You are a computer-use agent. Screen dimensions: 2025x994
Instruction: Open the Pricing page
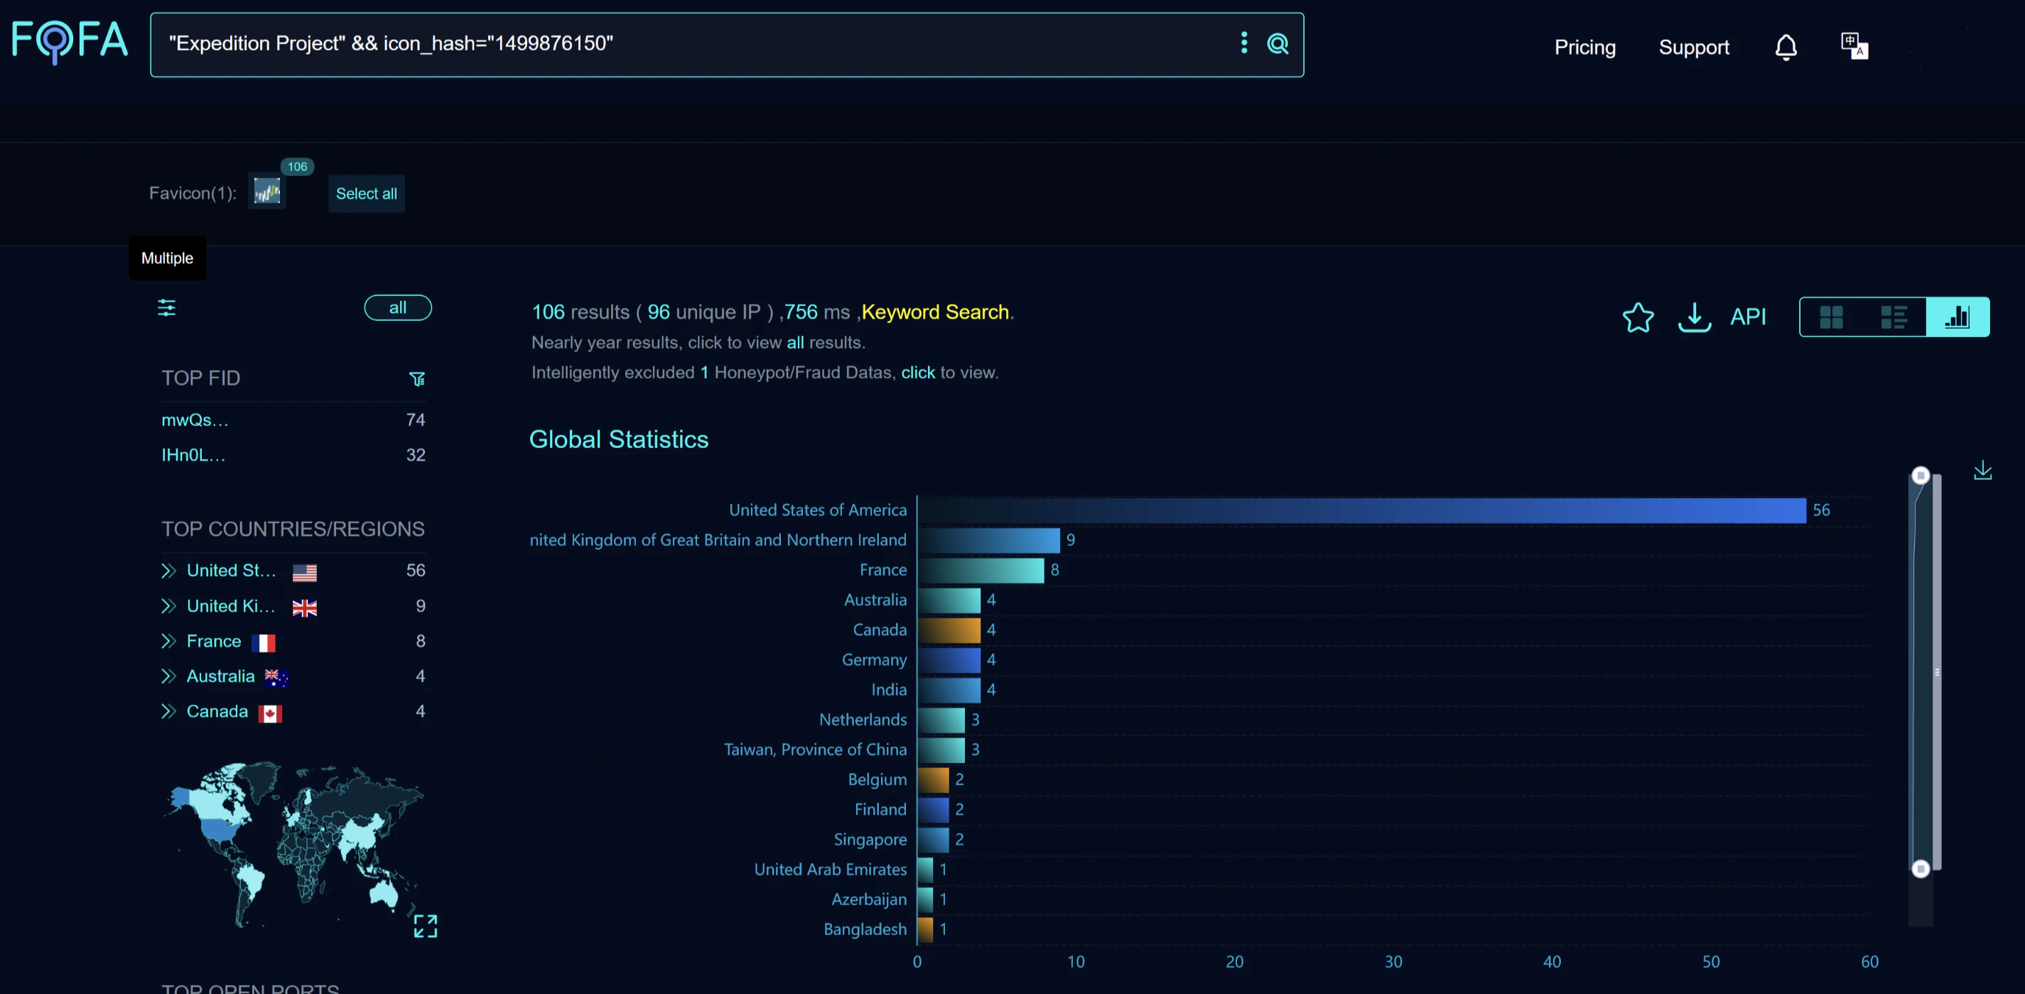[x=1584, y=47]
